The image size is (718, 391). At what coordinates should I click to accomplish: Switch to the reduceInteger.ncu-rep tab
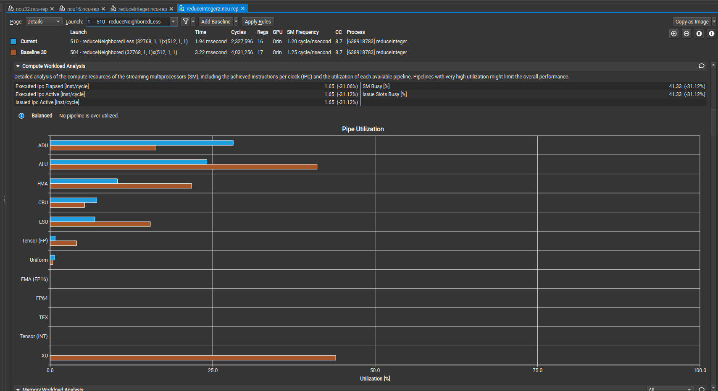[142, 9]
